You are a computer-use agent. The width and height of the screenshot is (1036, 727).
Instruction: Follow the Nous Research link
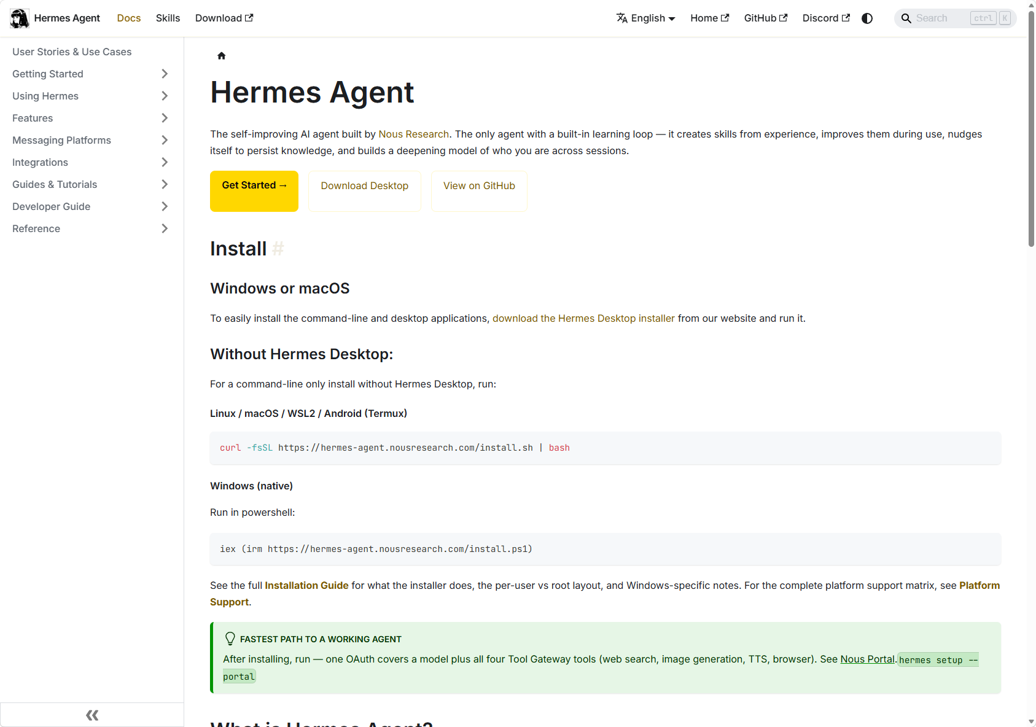point(414,134)
